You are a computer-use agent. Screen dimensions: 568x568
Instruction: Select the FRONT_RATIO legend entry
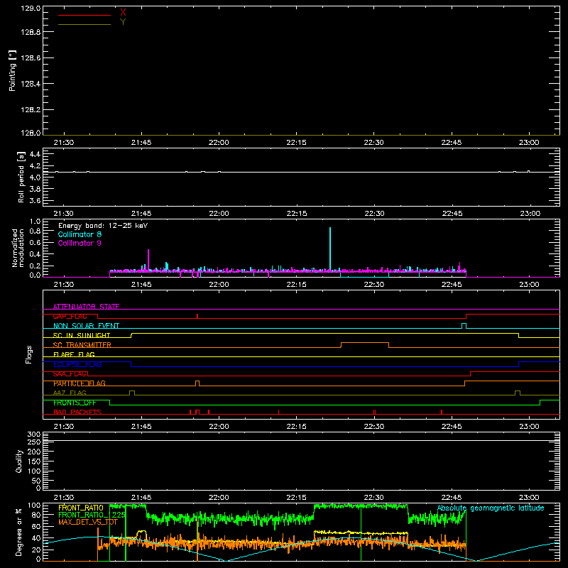81,508
